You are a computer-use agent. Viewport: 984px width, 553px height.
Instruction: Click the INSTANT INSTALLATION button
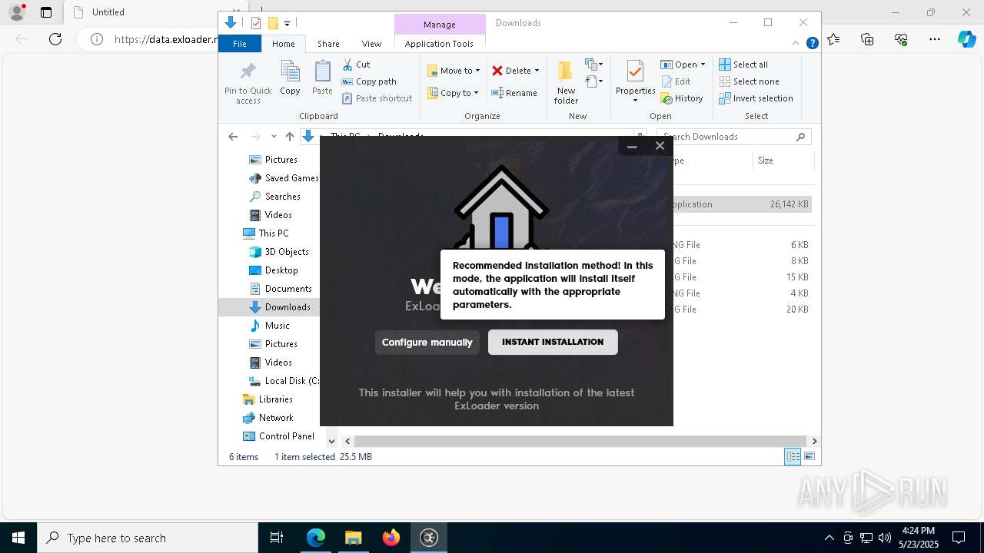pyautogui.click(x=553, y=342)
